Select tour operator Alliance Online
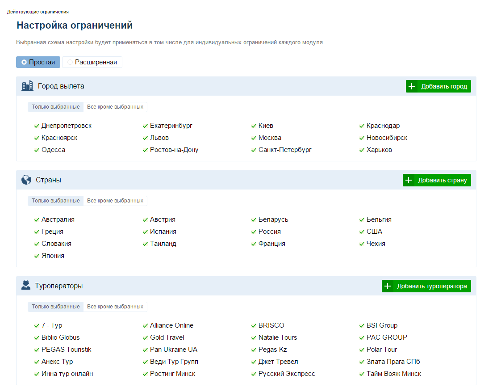The width and height of the screenshot is (480, 392). (171, 325)
